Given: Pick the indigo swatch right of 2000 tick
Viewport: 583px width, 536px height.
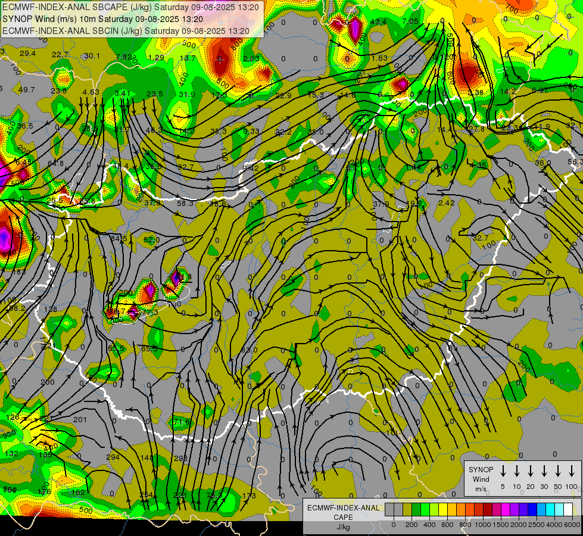Looking at the screenshot, I should [x=523, y=509].
